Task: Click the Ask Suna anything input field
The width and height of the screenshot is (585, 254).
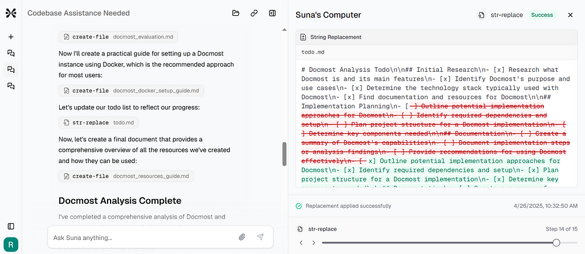Action: tap(142, 237)
